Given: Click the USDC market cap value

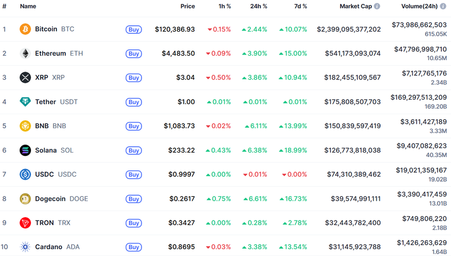Looking at the screenshot, I should pyautogui.click(x=353, y=174).
